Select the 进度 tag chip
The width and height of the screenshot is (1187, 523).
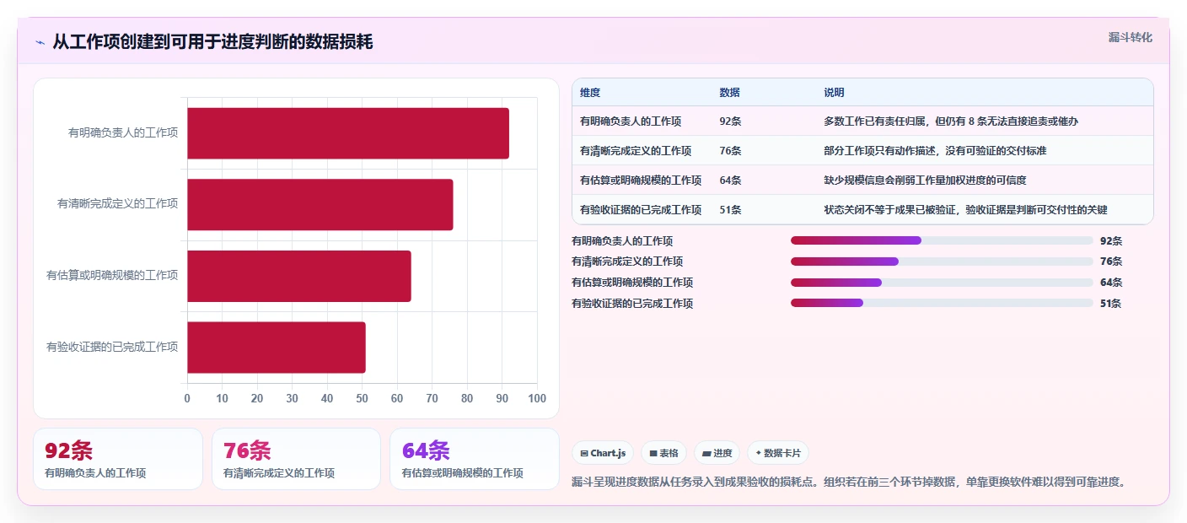pyautogui.click(x=717, y=453)
